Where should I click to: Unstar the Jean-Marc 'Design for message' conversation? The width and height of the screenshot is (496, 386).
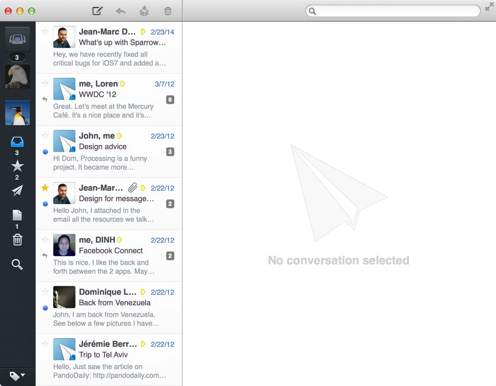(x=45, y=188)
